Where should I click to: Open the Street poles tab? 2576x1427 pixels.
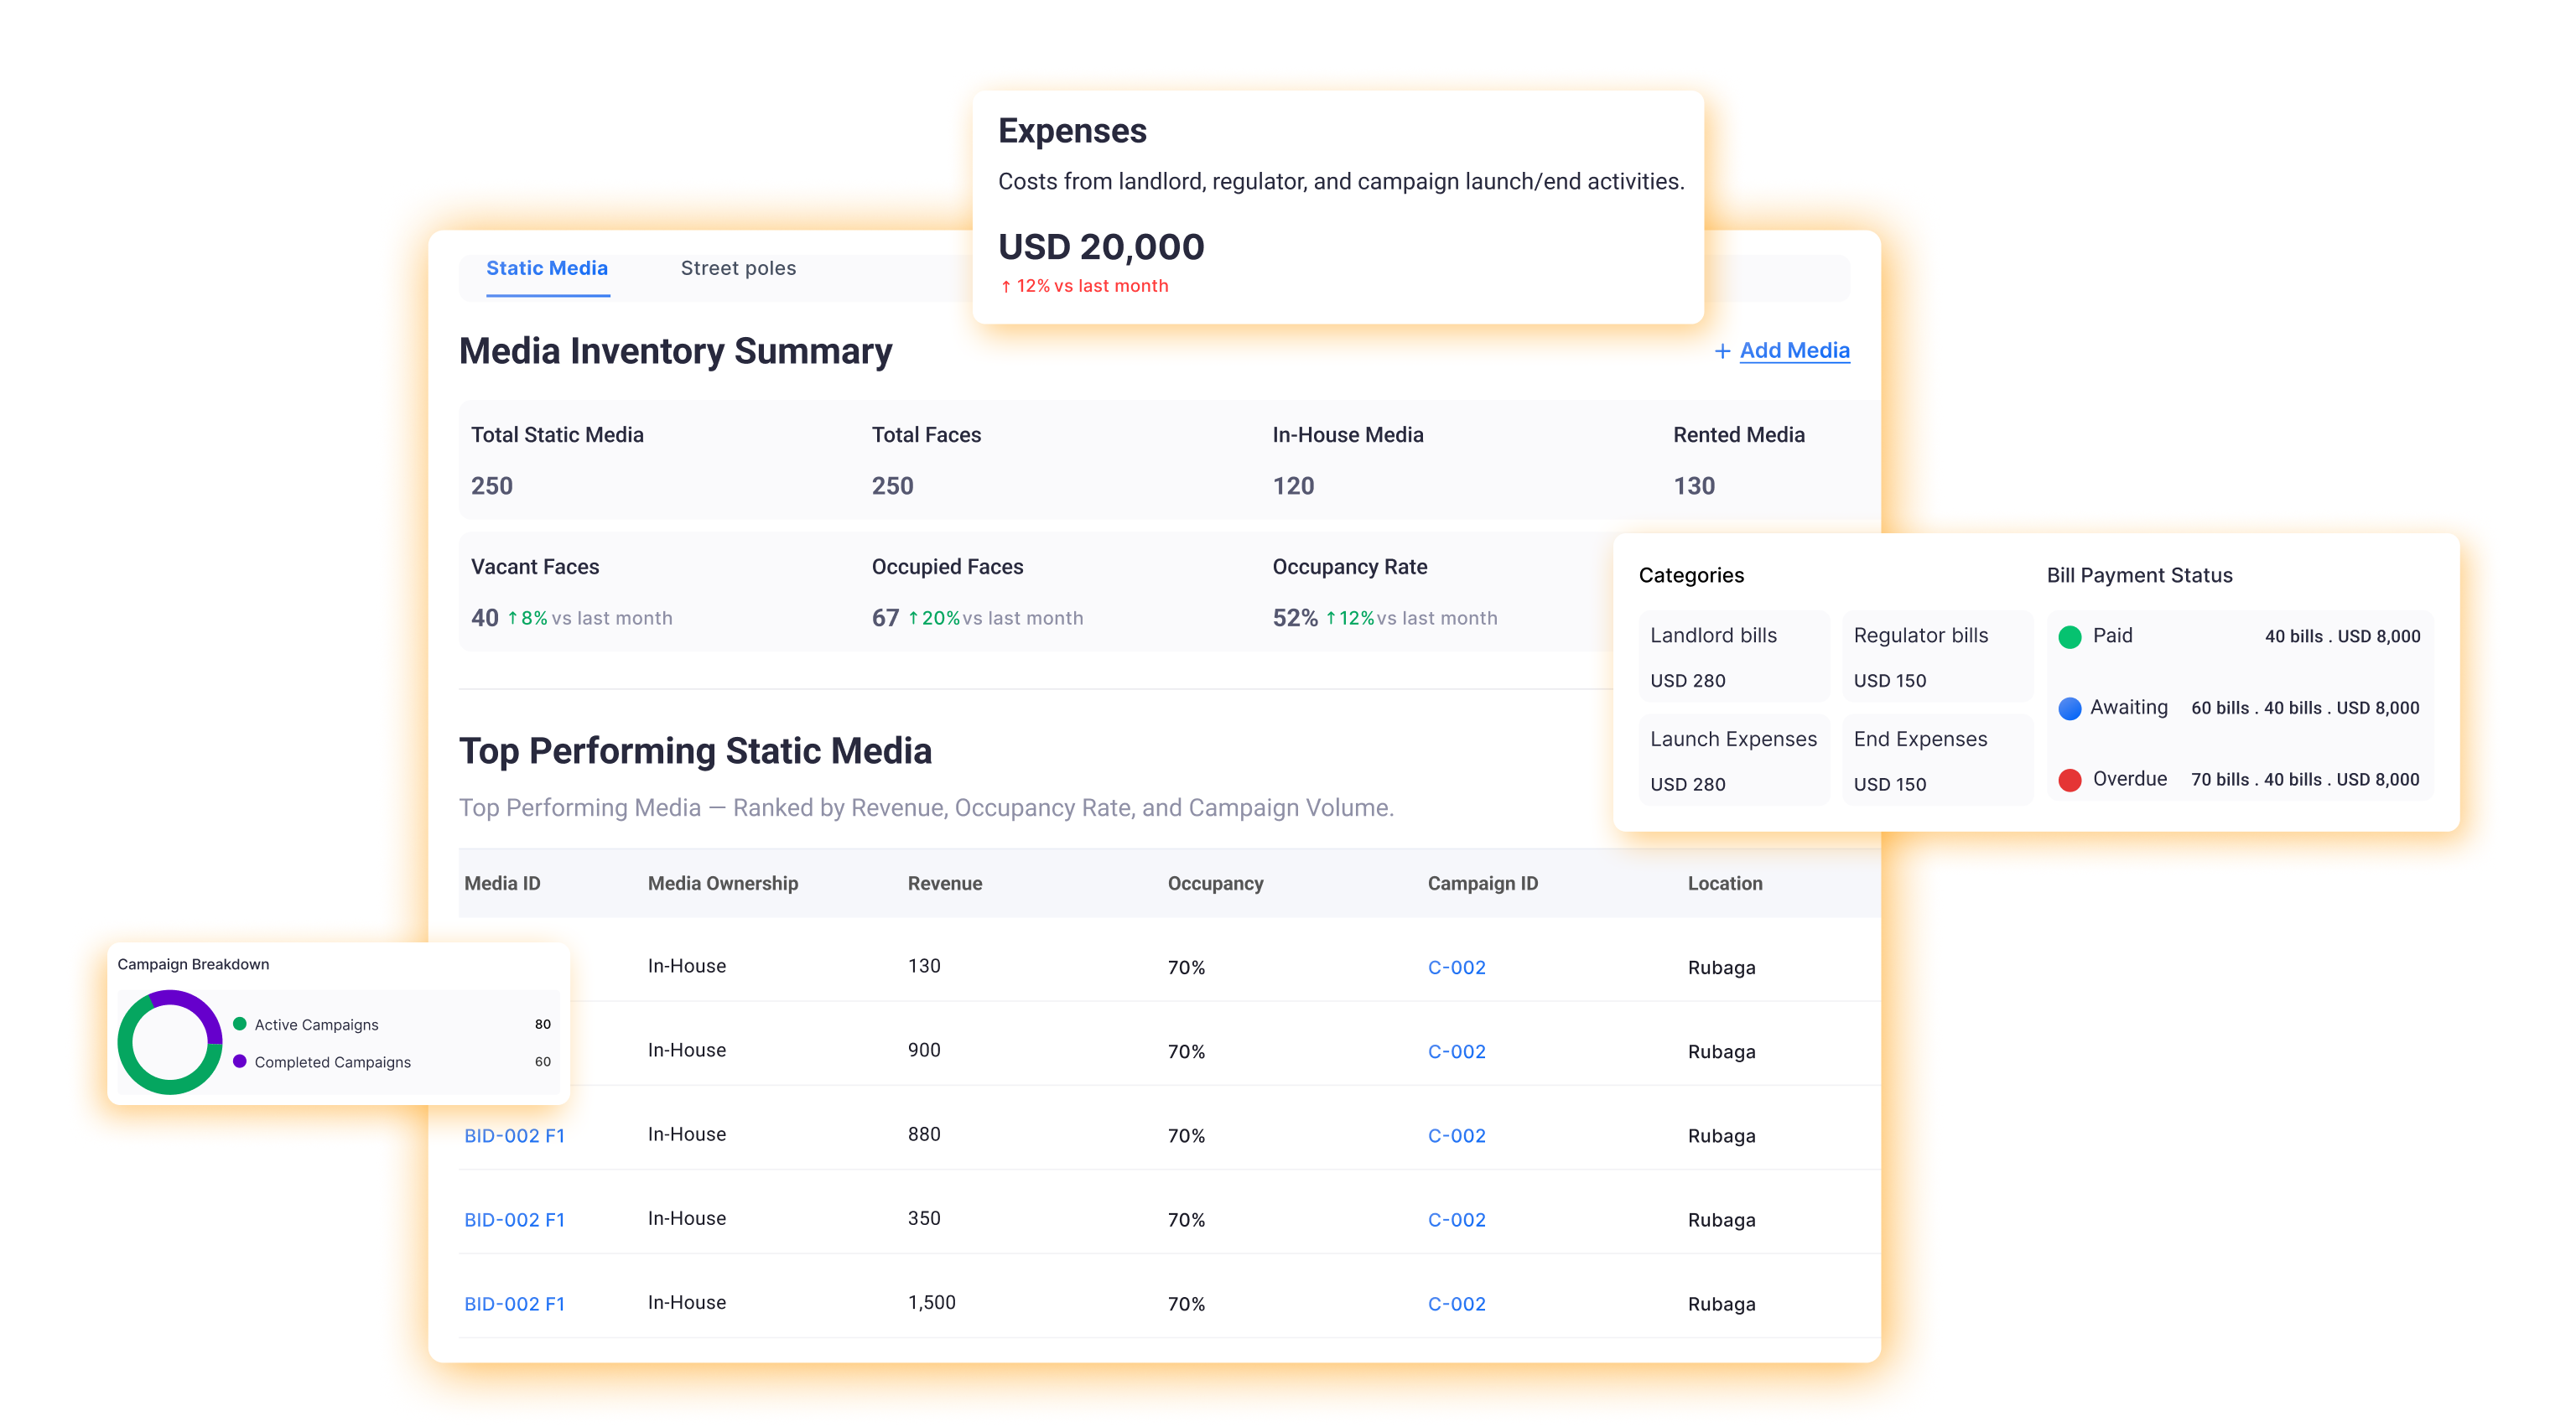(x=738, y=268)
